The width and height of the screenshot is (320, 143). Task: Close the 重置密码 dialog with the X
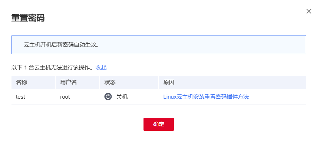pos(309,11)
